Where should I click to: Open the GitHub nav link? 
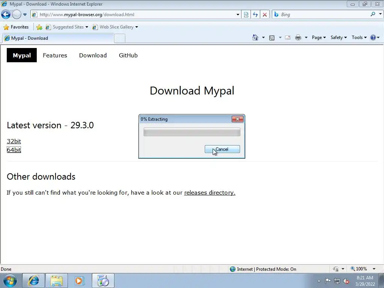point(128,55)
